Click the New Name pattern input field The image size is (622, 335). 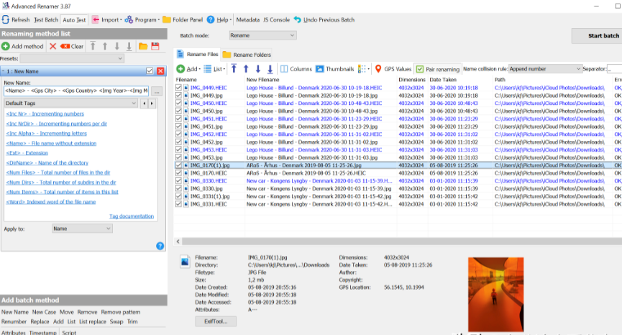[x=76, y=91]
